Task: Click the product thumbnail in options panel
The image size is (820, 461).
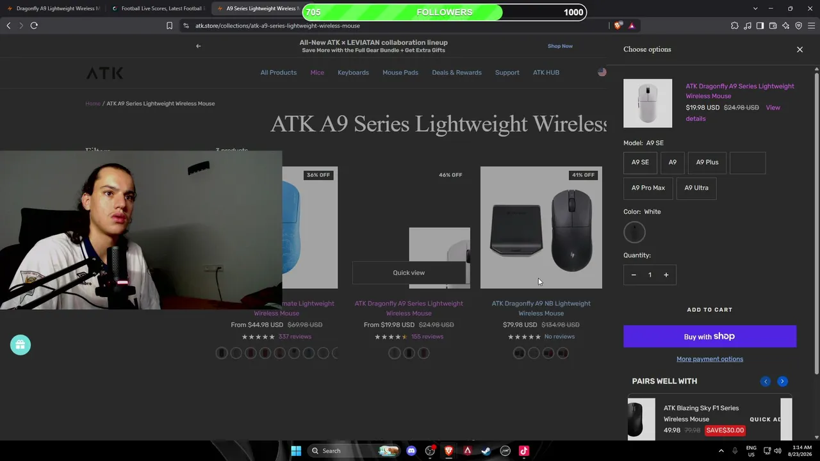Action: point(648,103)
